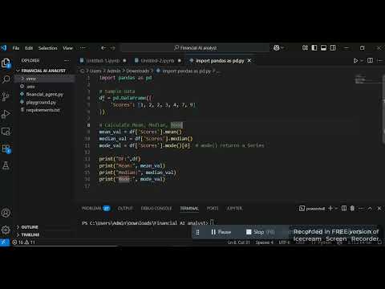Kill the terminal with trash icon
This screenshot has width=385, height=289.
point(352,208)
